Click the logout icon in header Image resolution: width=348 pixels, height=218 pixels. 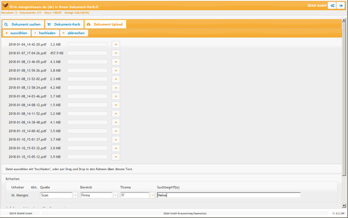pos(340,6)
